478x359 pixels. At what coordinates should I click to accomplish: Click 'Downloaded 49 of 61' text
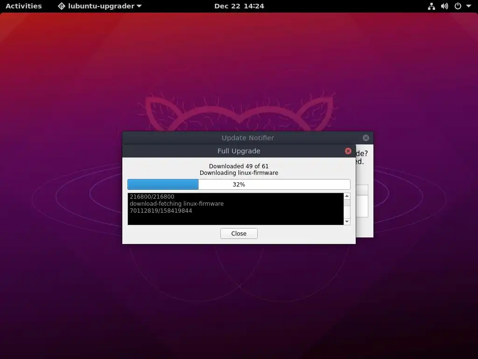239,166
